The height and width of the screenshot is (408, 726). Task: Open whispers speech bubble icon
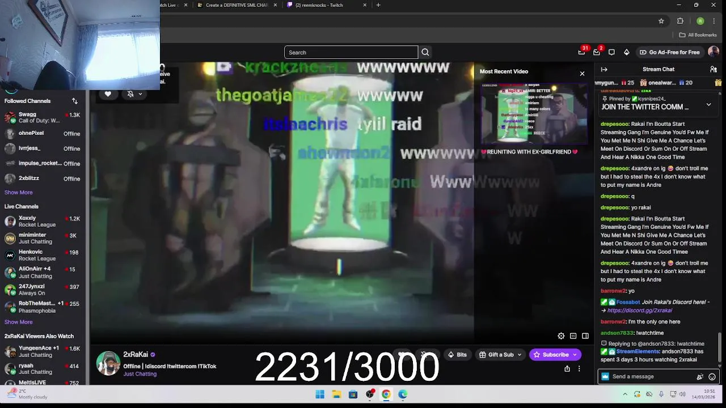point(611,52)
